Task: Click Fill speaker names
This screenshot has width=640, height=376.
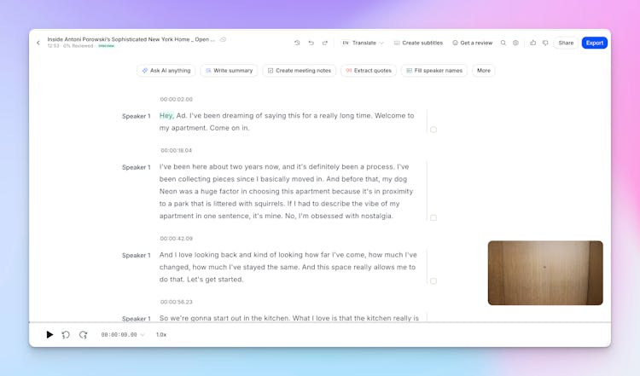Action: coord(434,71)
